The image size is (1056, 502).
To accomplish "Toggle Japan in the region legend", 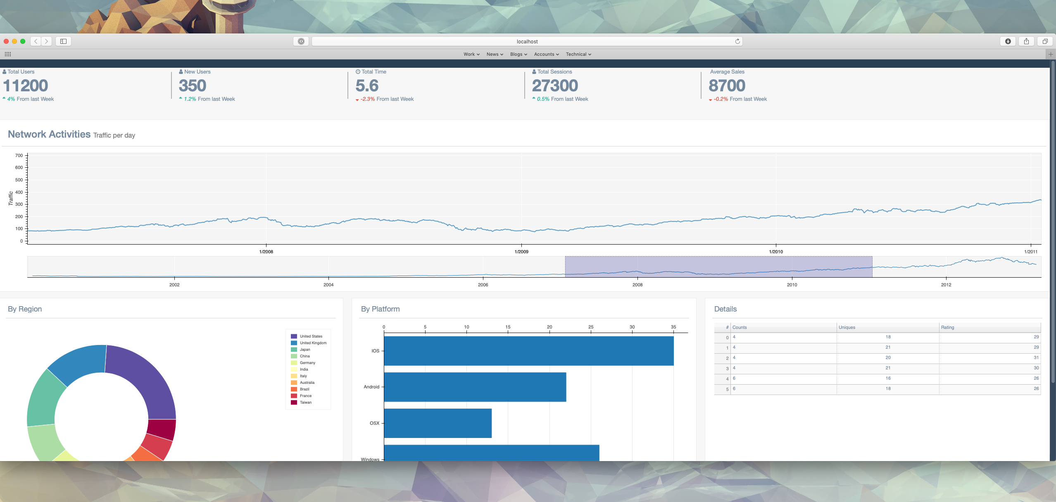I will pyautogui.click(x=305, y=349).
